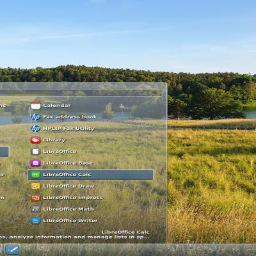This screenshot has width=256, height=256.
Task: Launch the orange LibreOffice Impress icon
Action: point(36,198)
